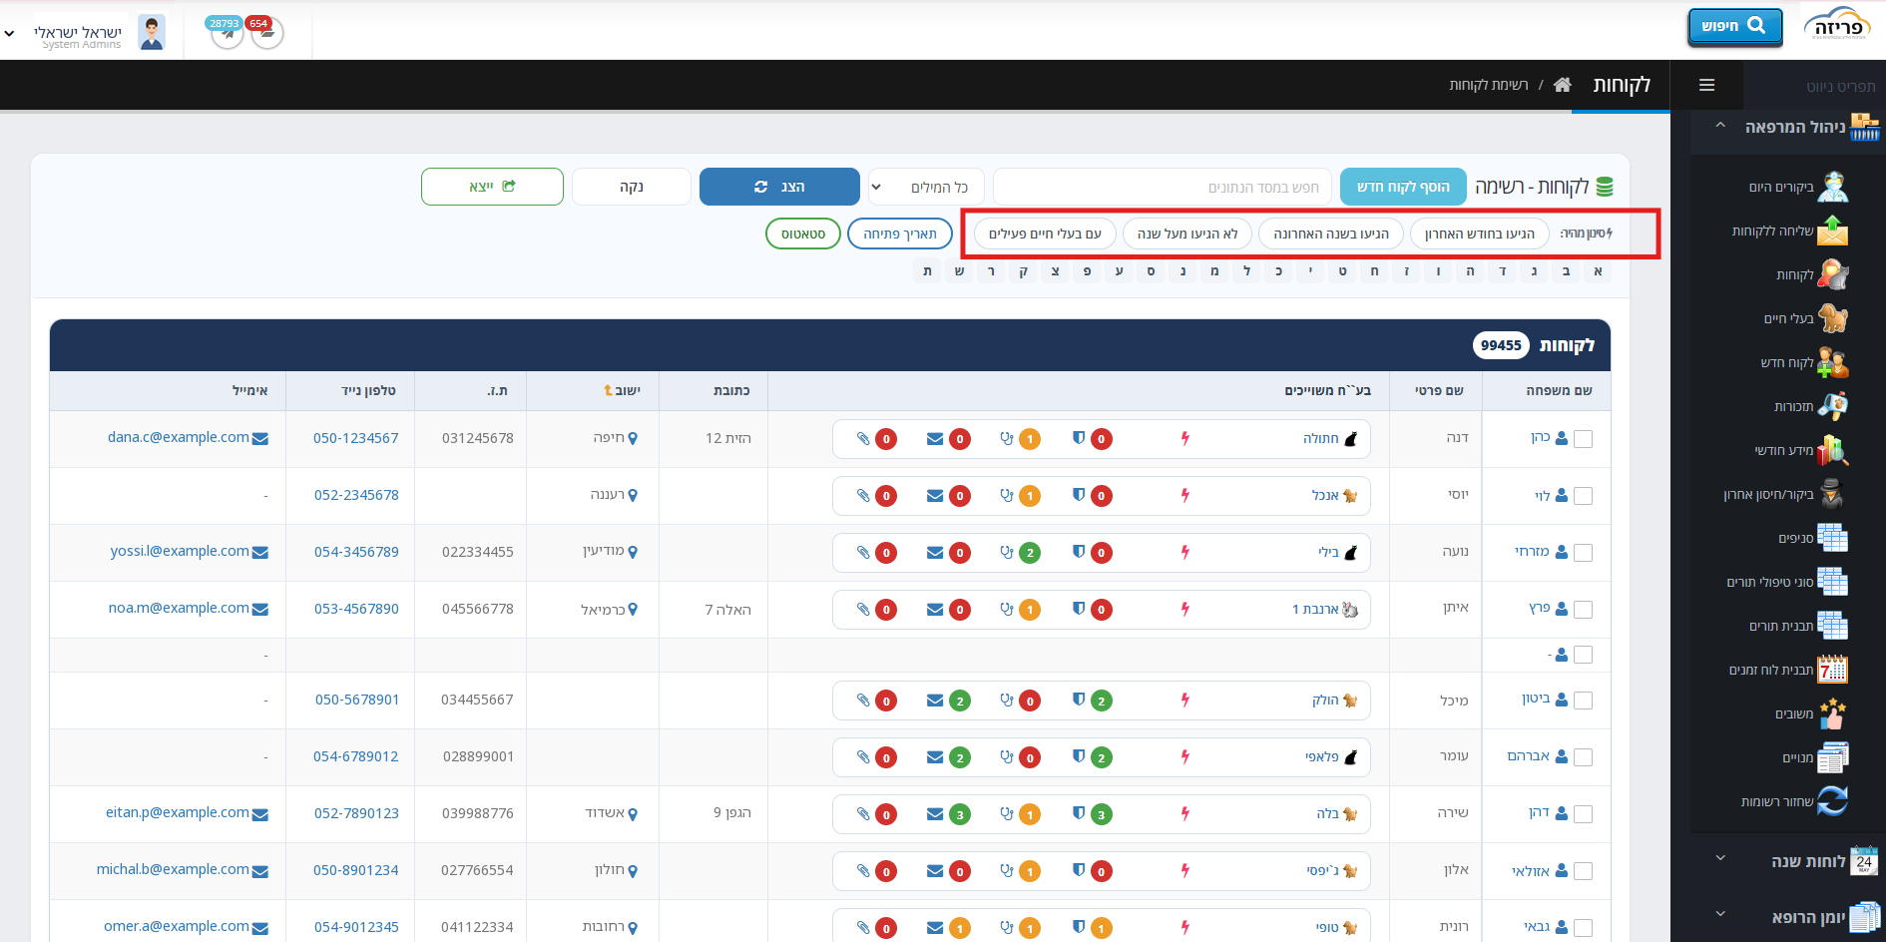Sort table by ישוב column
This screenshot has width=1886, height=942.
click(x=622, y=390)
